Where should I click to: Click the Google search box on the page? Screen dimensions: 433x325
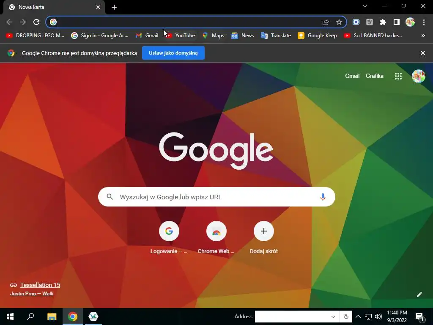[x=216, y=197]
